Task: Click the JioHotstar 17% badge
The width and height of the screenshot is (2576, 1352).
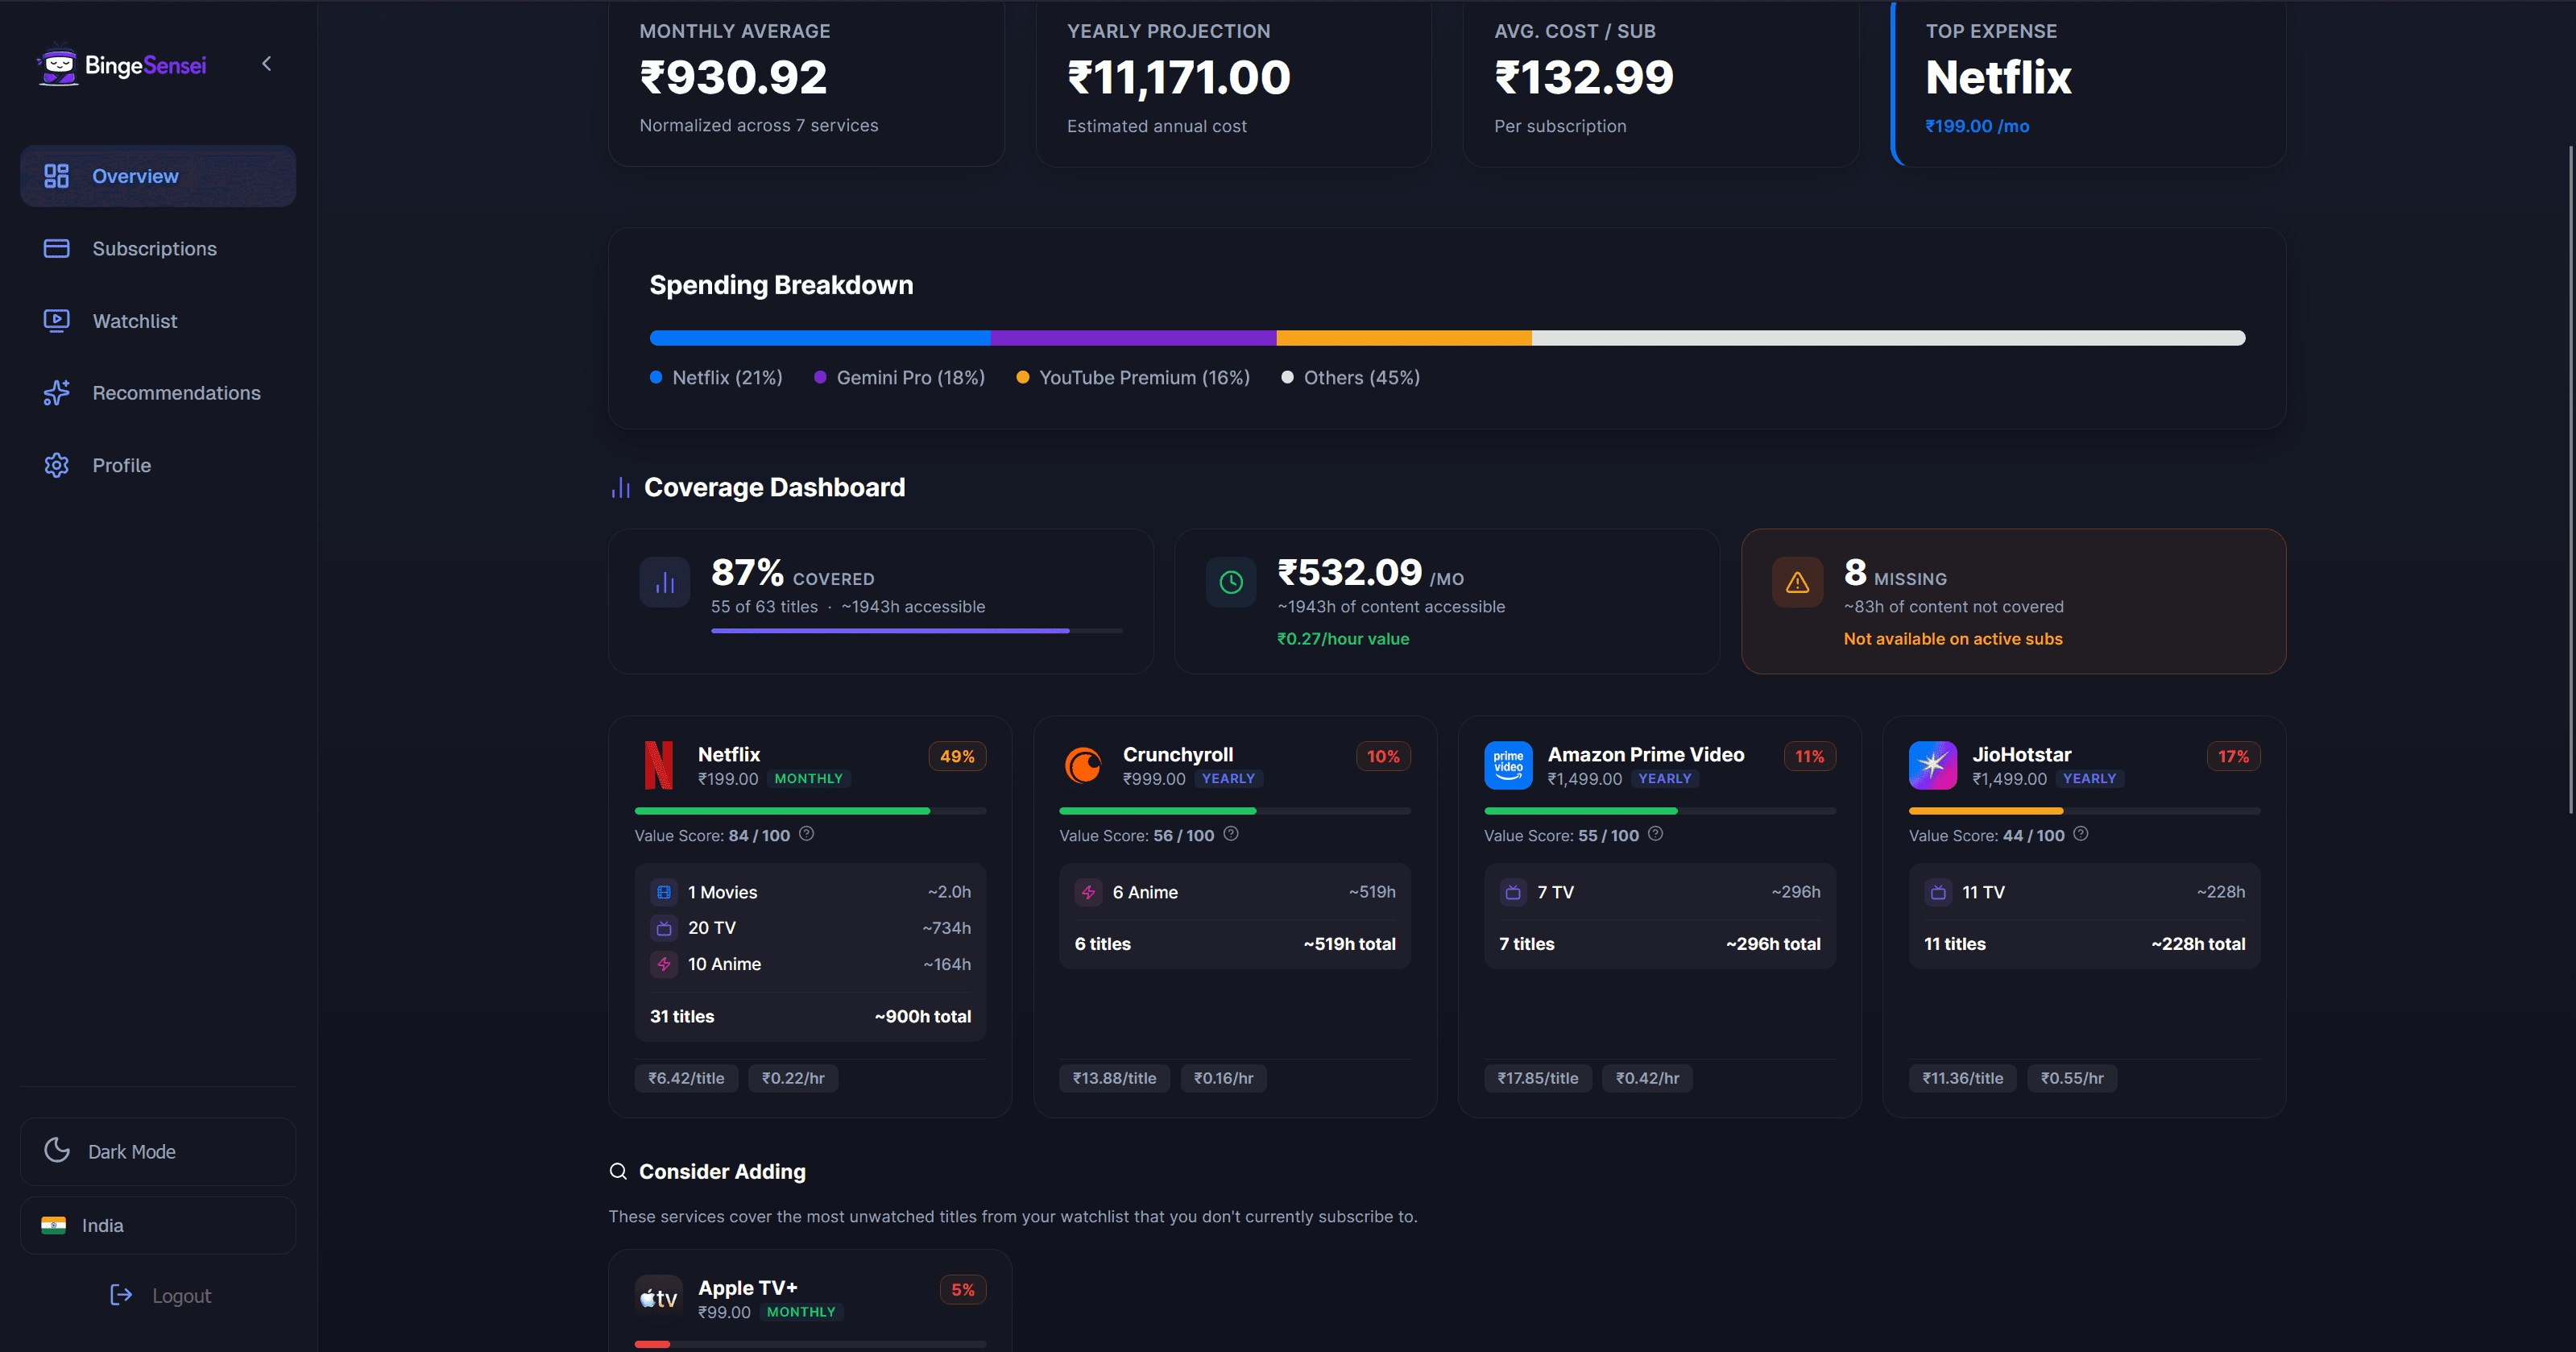Action: [x=2233, y=757]
